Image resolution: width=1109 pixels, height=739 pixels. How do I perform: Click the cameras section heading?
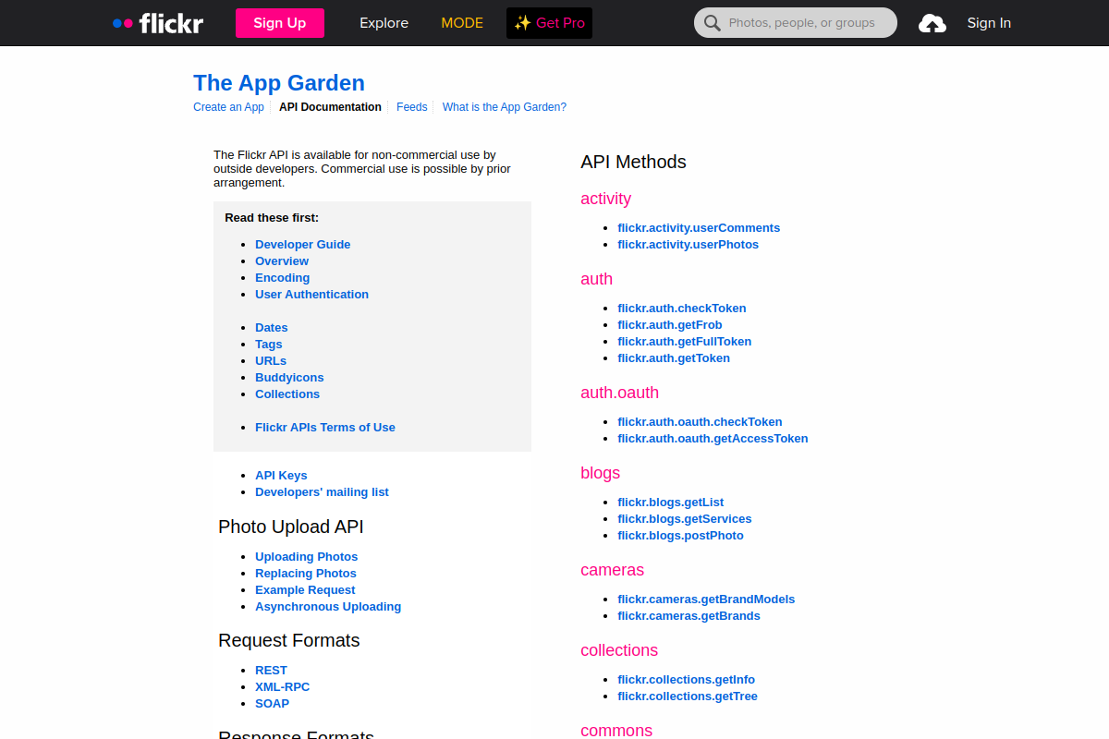click(612, 570)
